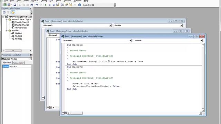Screen dimensions: 221x124
Task: Open Properties Window from the toolbar icon
Action: pos(67,5)
